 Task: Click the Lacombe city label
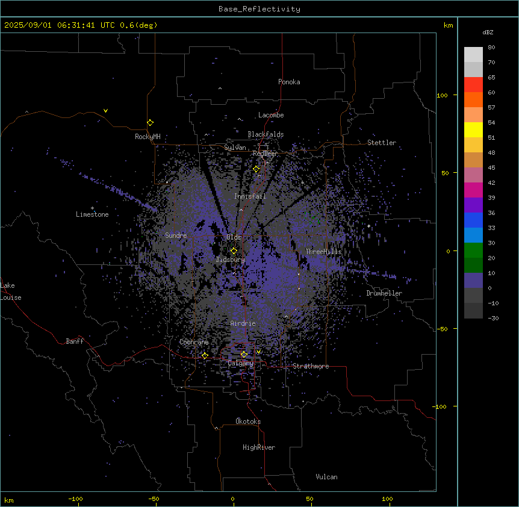(271, 115)
